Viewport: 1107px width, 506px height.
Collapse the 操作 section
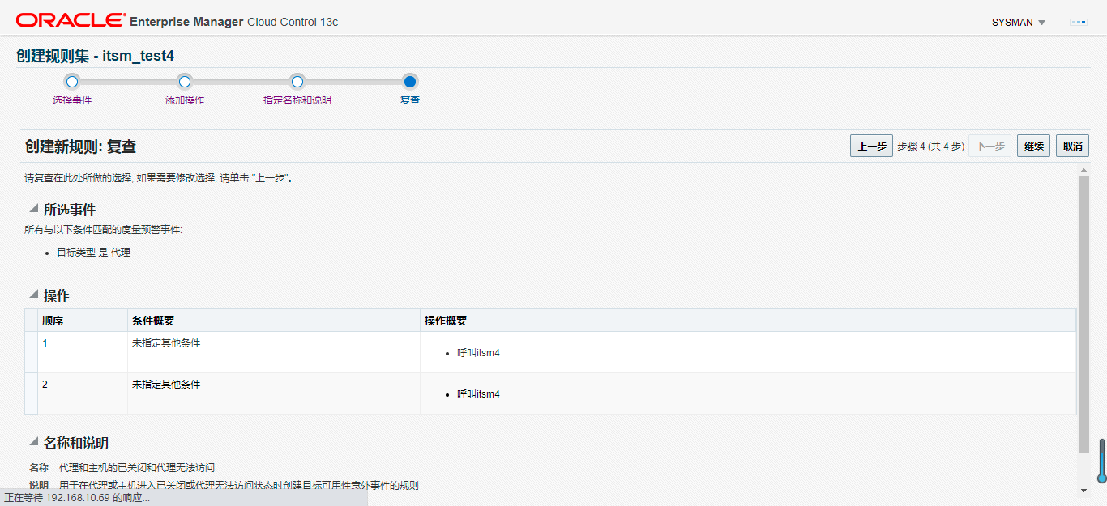pos(34,295)
